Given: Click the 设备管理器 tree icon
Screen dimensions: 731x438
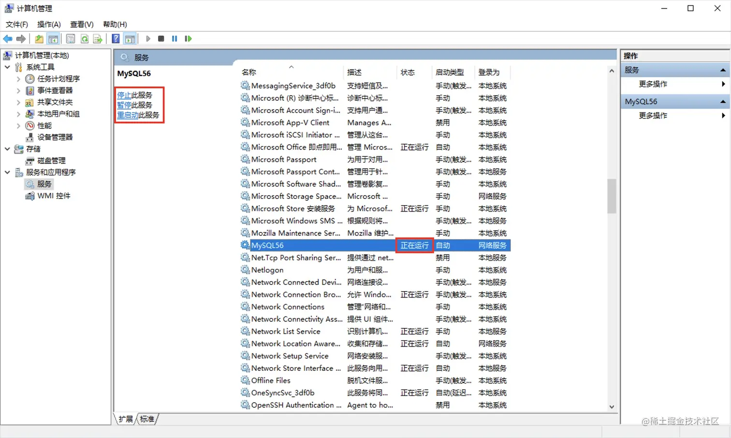Looking at the screenshot, I should tap(30, 137).
